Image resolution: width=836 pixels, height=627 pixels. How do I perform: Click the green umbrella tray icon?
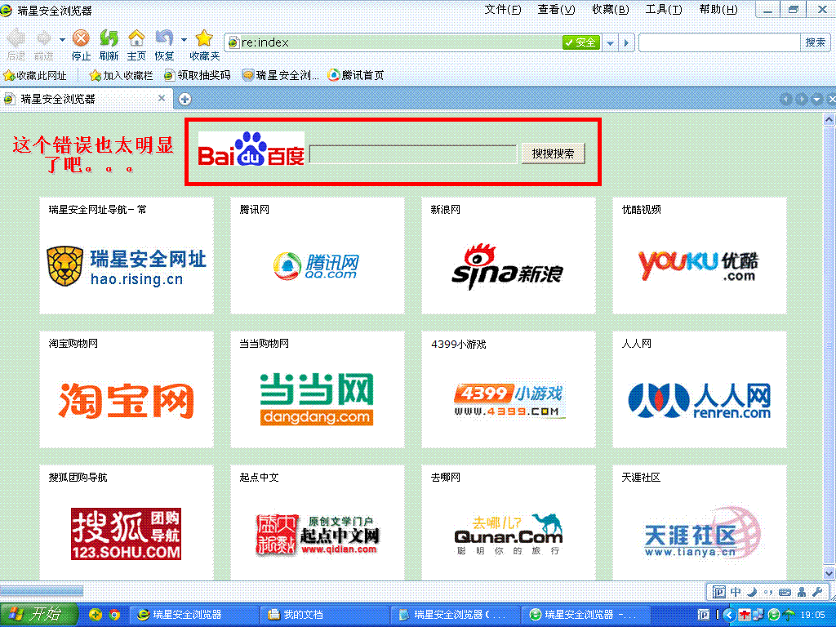pos(789,615)
